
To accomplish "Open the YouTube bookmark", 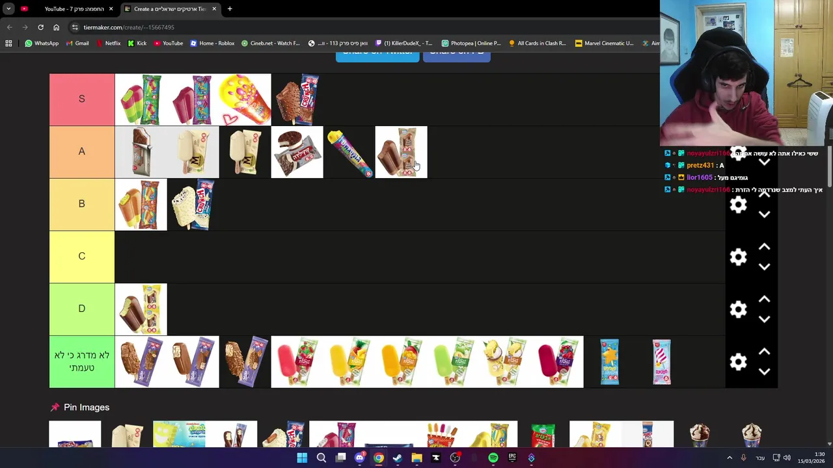I will point(168,44).
